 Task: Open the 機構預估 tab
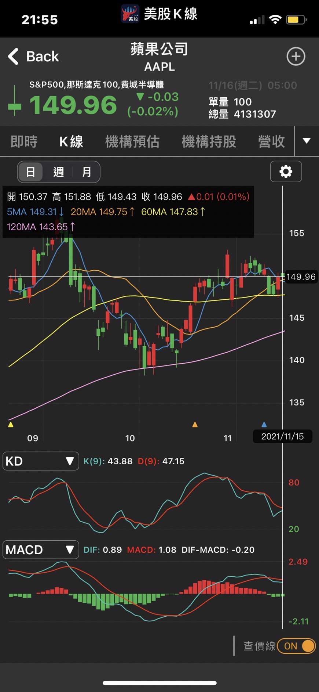click(x=132, y=141)
